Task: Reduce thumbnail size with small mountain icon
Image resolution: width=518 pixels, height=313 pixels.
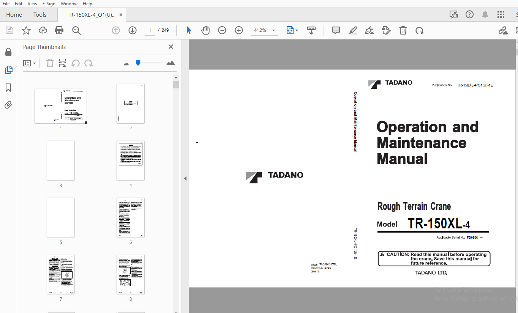Action: point(126,64)
